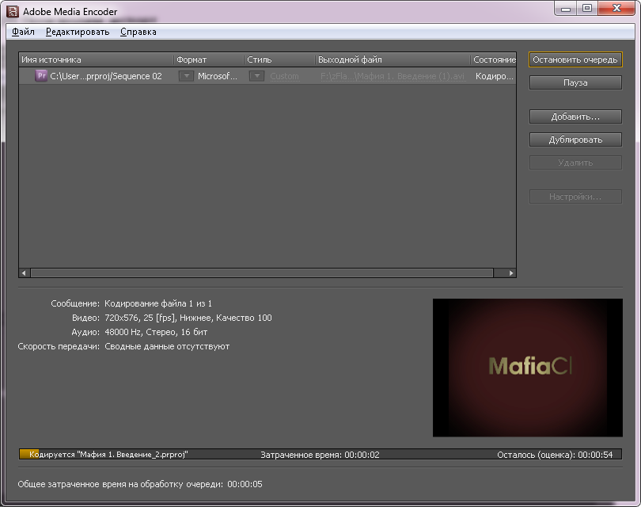This screenshot has height=507, width=641.
Task: Click the Выходной файл column header
Action: (393, 59)
